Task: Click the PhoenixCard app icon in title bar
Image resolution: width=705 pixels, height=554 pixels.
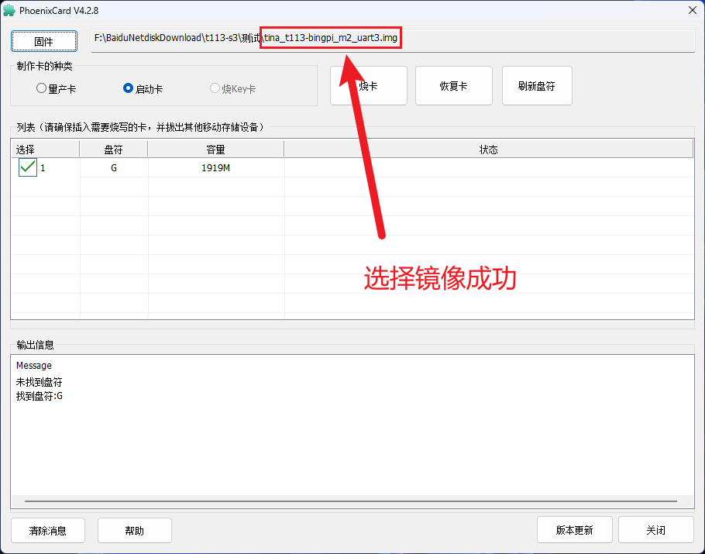Action: tap(10, 10)
